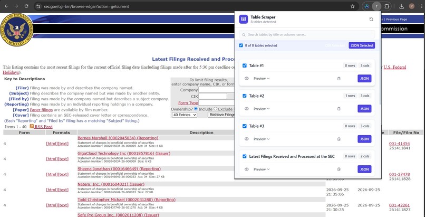Open the 'Bernes Marshall (0002045034) (Reporting)' link
Viewport: 425px width, 217px height.
pyautogui.click(x=118, y=138)
